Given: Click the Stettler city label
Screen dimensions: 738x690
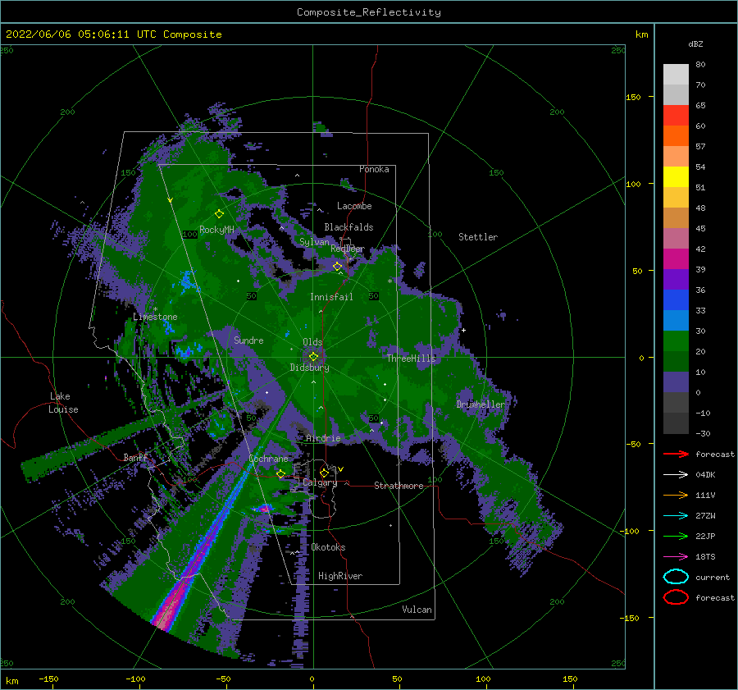Looking at the screenshot, I should tap(478, 237).
